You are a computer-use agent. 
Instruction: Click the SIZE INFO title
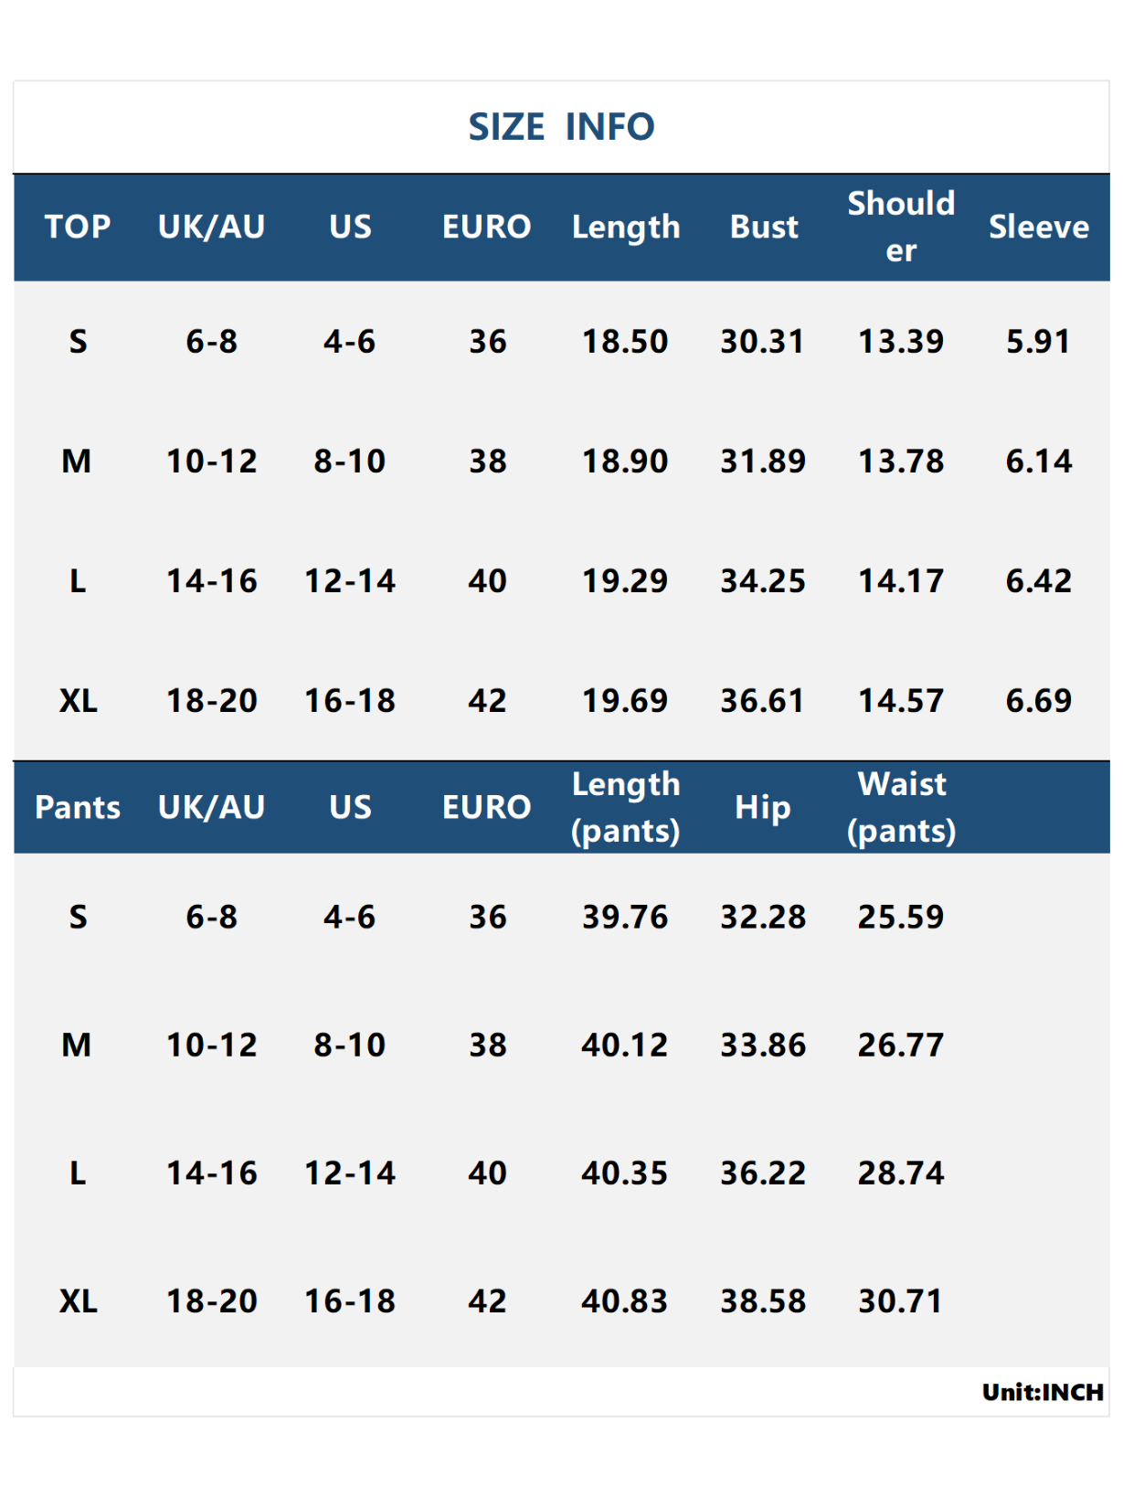pos(561,127)
